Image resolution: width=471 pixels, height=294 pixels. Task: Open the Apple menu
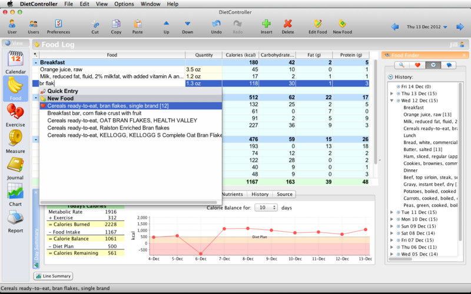click(10, 4)
